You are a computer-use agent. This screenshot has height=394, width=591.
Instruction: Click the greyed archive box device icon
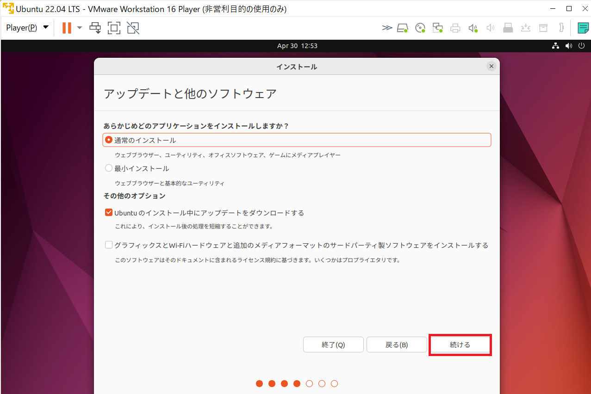(x=543, y=28)
